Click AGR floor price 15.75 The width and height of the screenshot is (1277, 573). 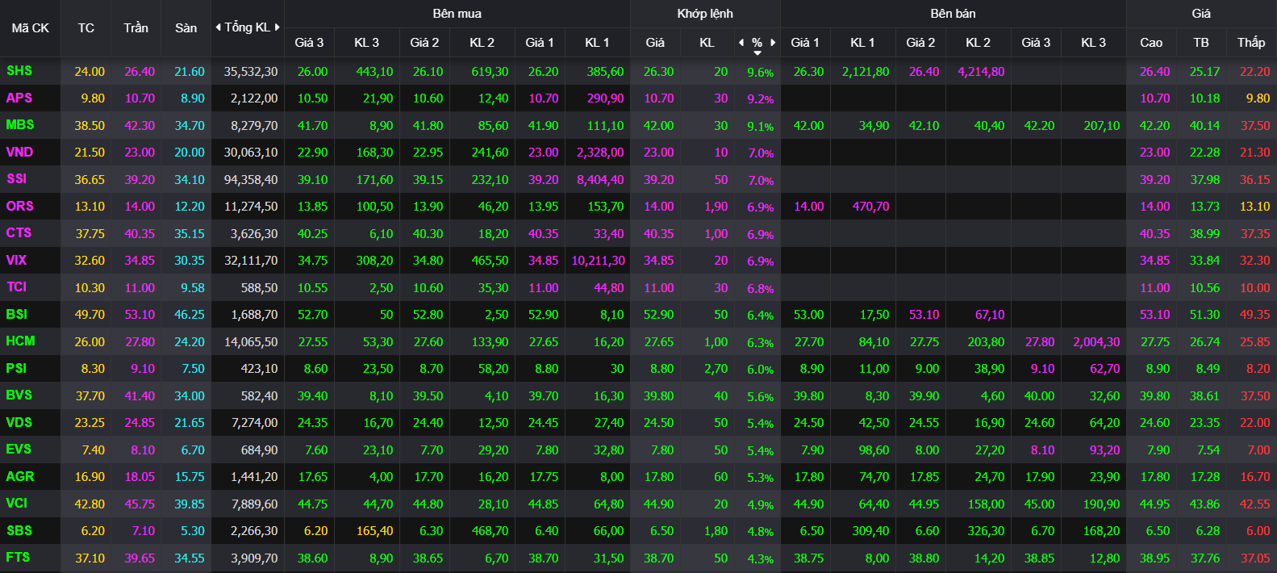tap(190, 477)
